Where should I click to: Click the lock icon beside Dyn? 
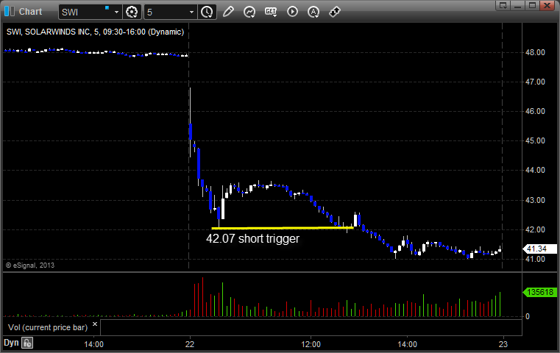27,343
